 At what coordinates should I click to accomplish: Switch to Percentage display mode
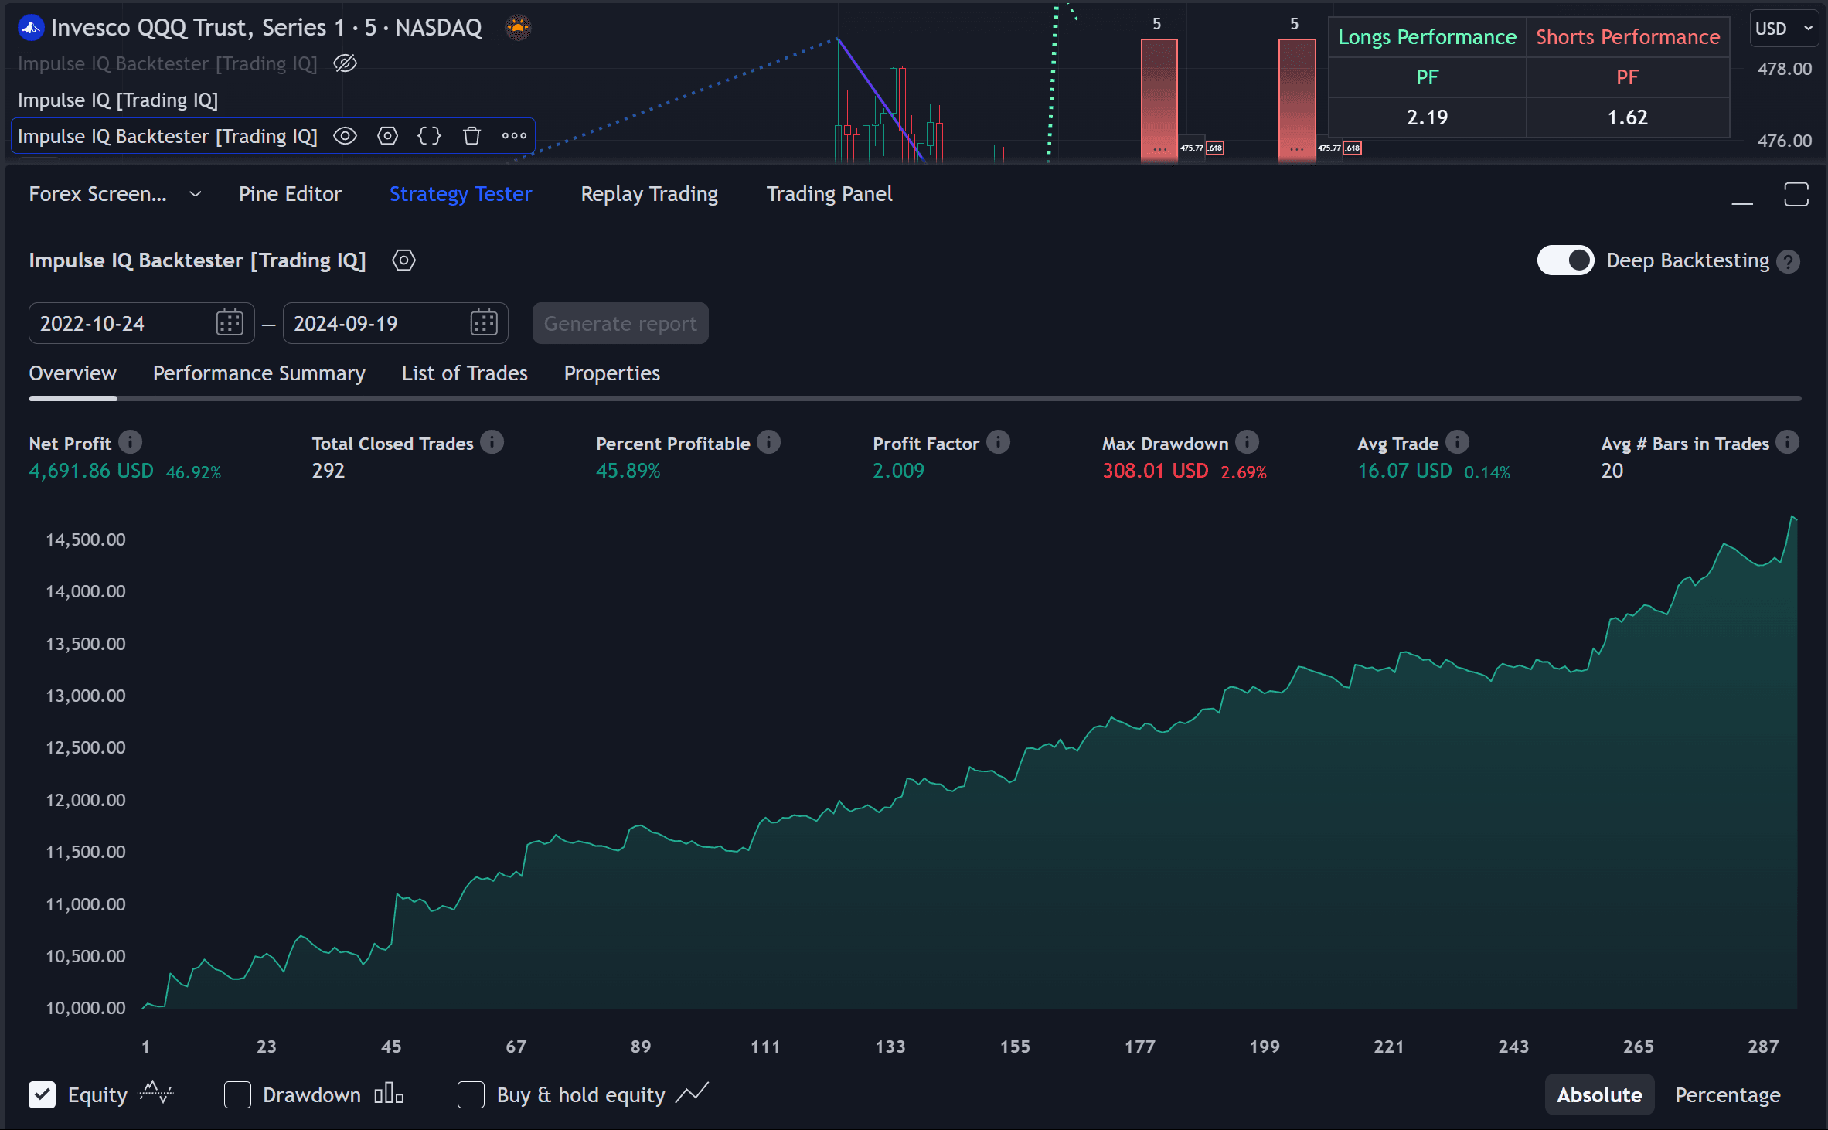(1728, 1094)
